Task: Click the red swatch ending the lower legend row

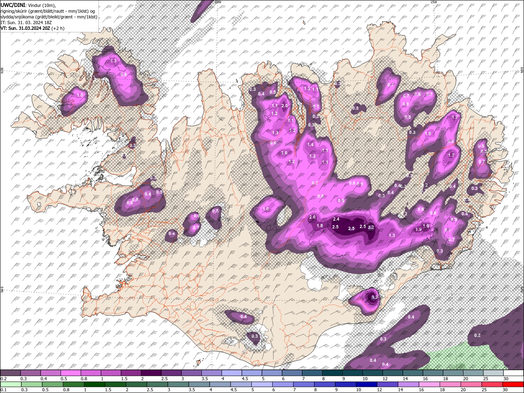Action: point(513,384)
